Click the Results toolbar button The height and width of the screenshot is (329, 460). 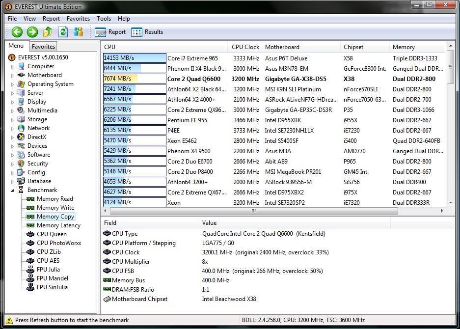[x=147, y=32]
